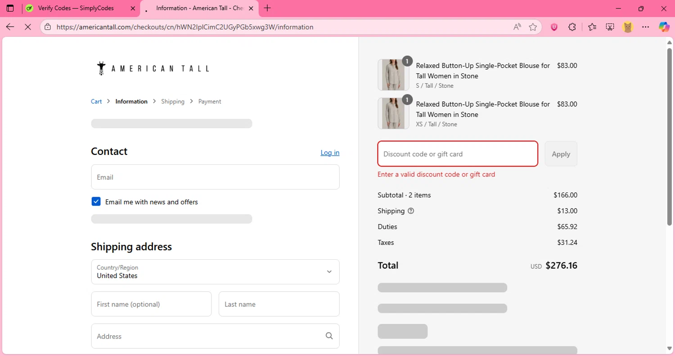Click the Total label
675x356 pixels.
click(x=388, y=266)
